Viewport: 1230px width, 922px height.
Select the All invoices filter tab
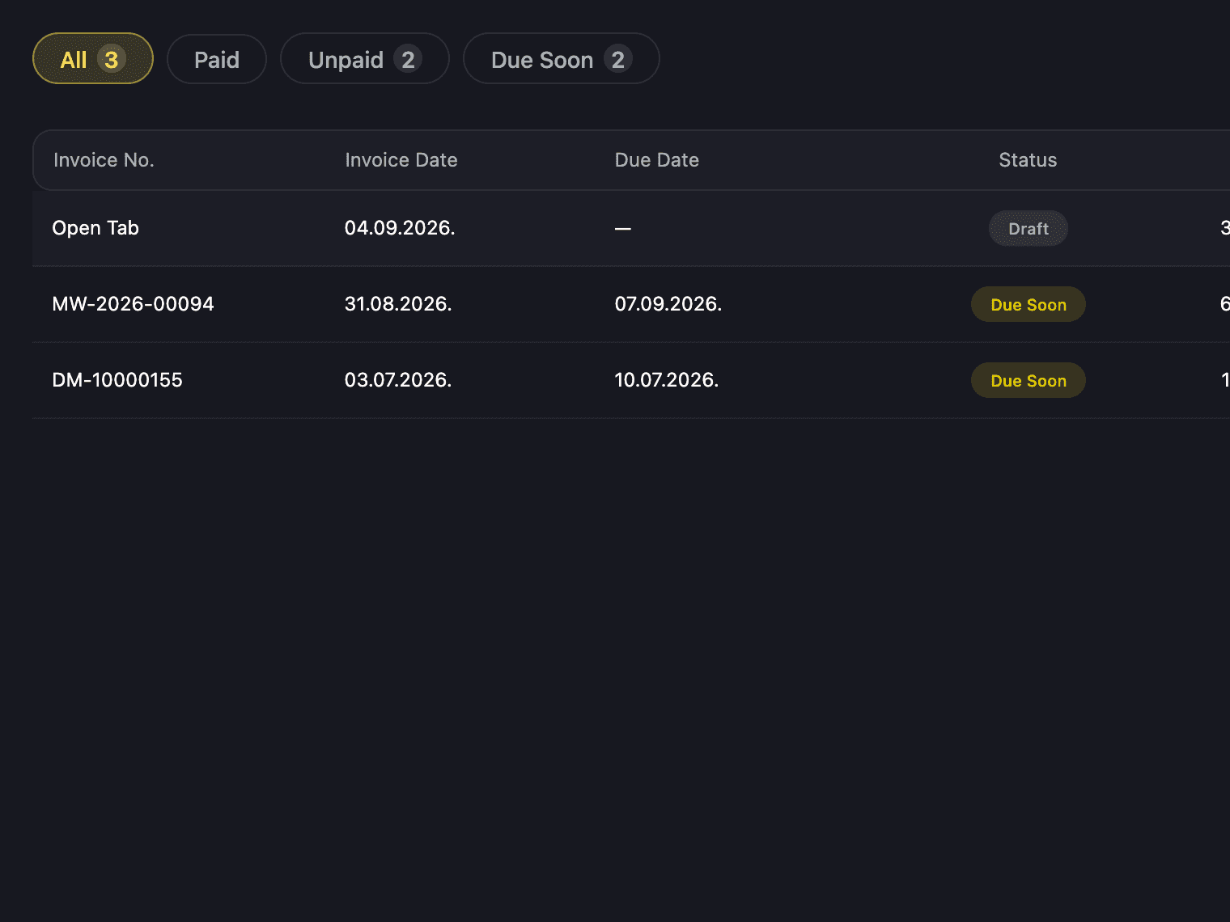pyautogui.click(x=93, y=58)
